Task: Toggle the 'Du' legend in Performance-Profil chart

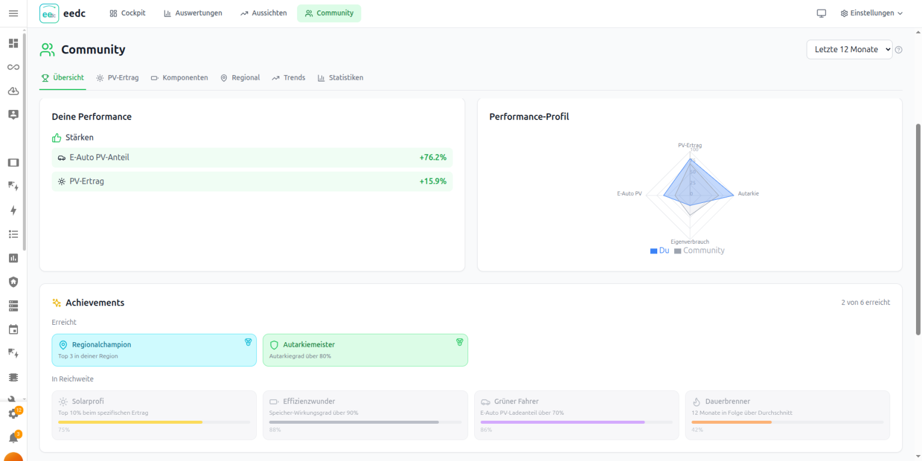Action: (660, 250)
